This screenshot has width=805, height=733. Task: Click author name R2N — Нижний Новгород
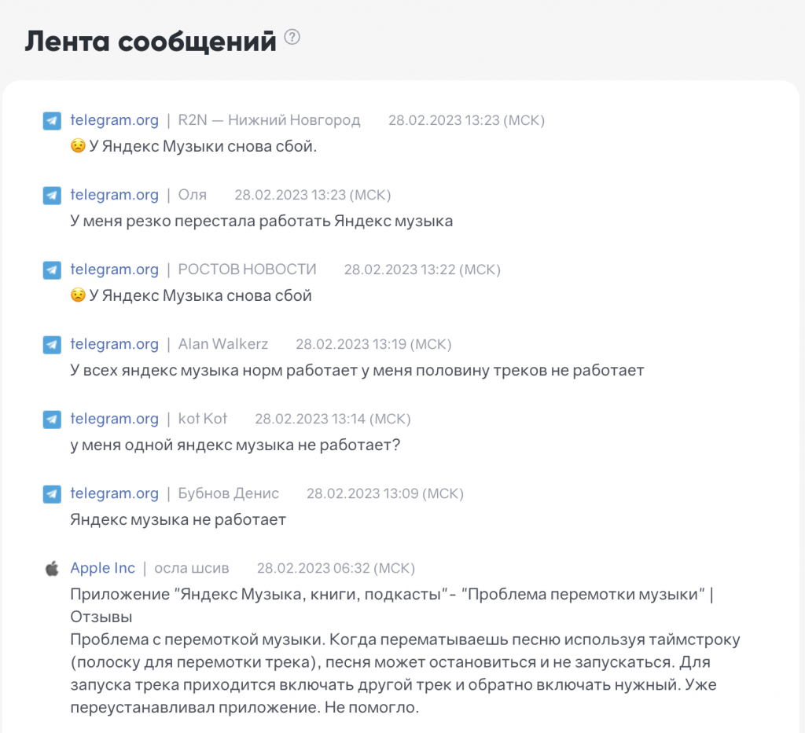pos(269,120)
